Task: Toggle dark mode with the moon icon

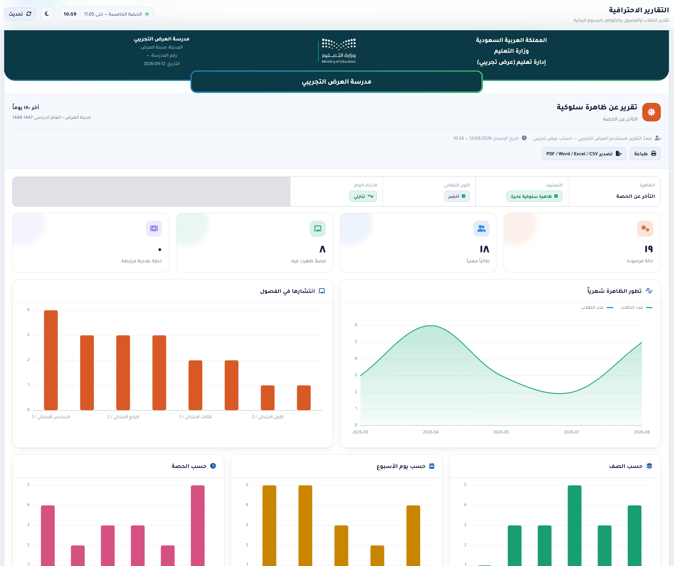Action: 47,14
